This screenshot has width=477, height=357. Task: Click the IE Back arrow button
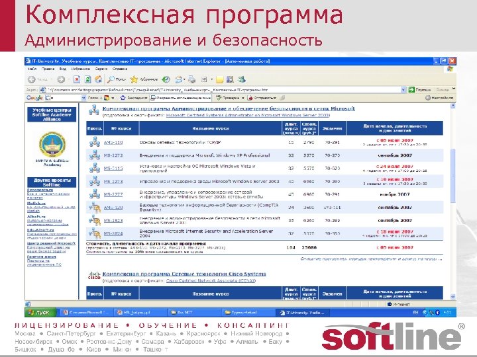(31, 79)
